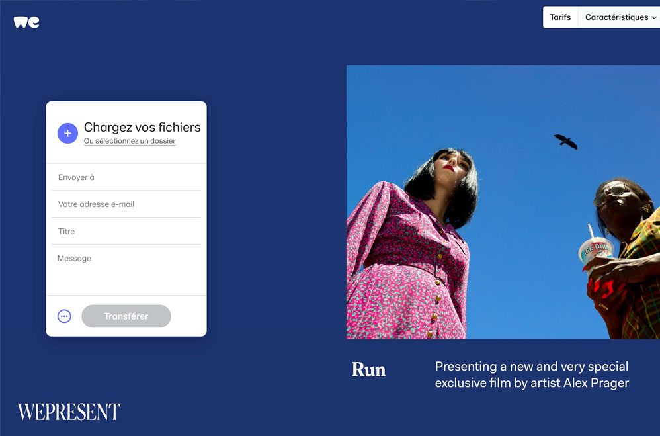Expand the Caractéristiques dropdown chevron

pyautogui.click(x=653, y=18)
